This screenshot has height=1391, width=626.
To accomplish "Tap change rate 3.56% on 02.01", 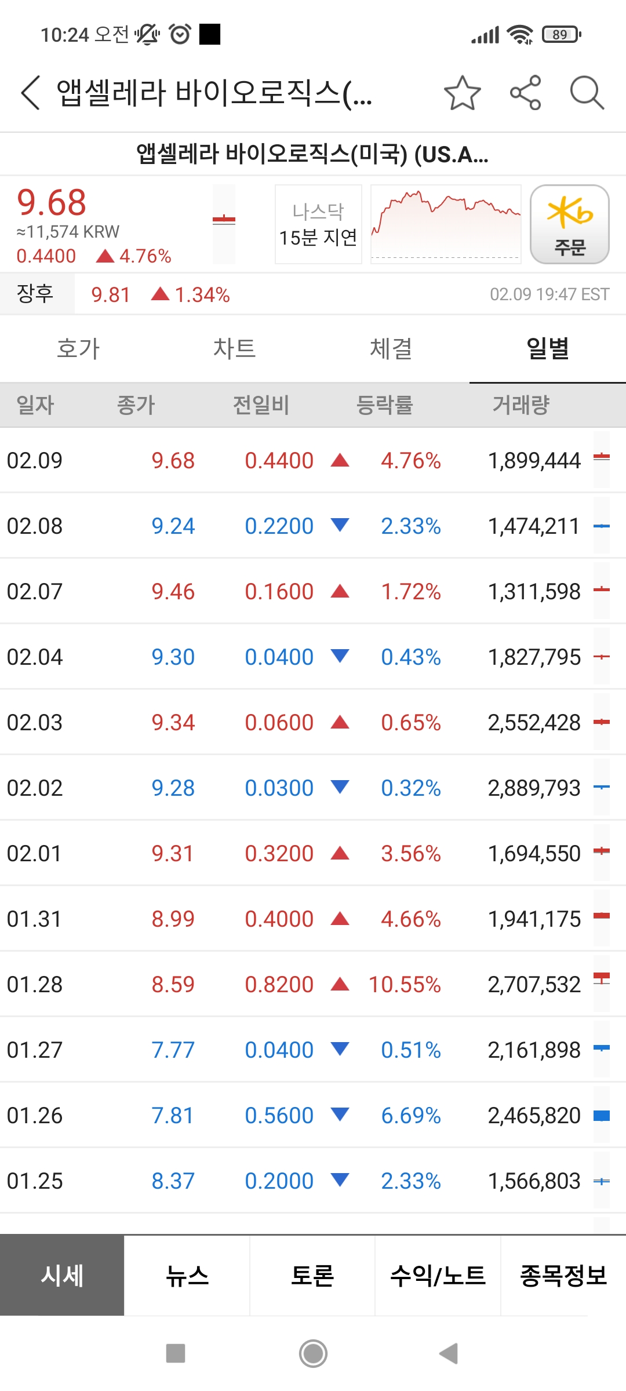I will click(411, 854).
